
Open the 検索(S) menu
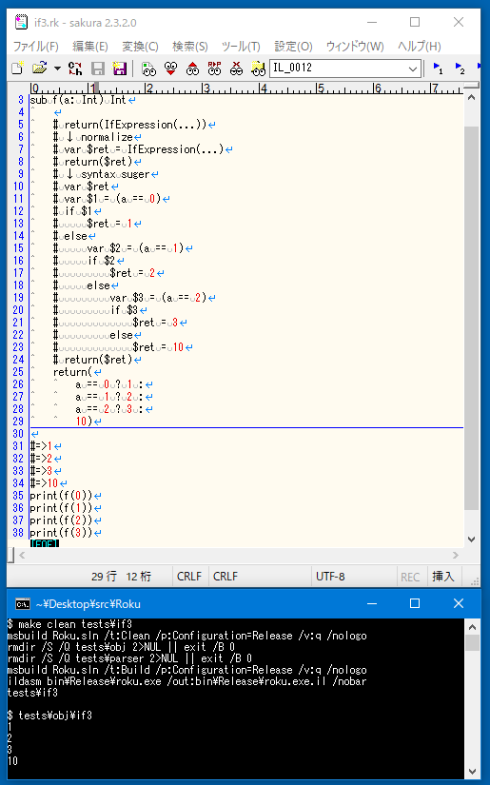pyautogui.click(x=189, y=47)
